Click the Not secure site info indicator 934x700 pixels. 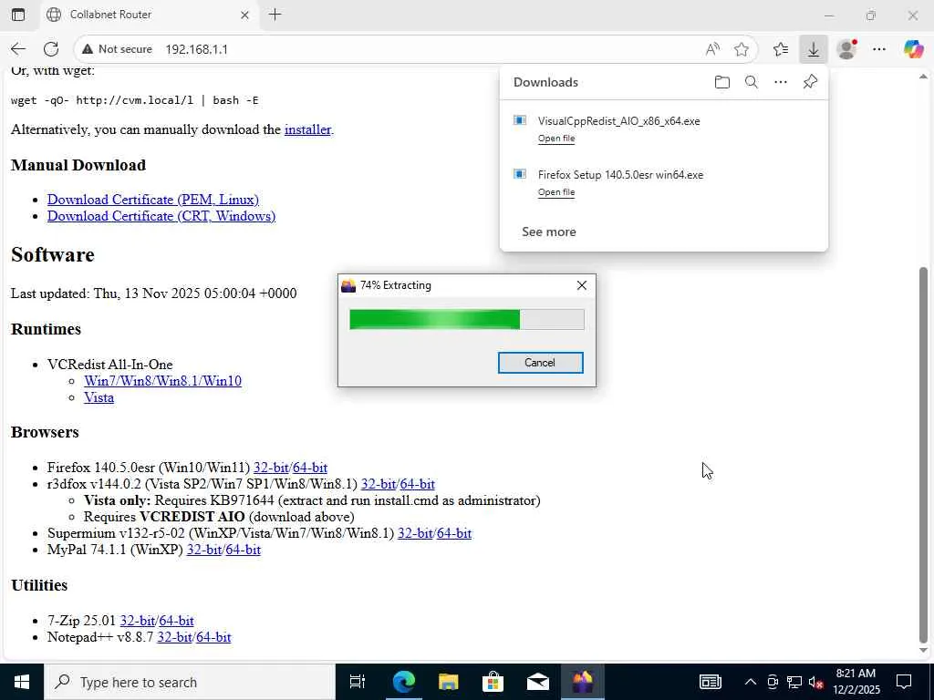pyautogui.click(x=118, y=49)
